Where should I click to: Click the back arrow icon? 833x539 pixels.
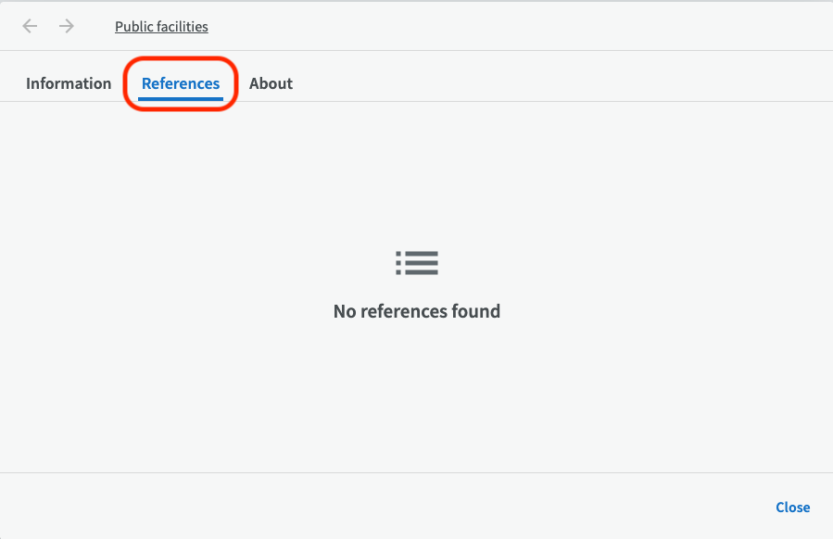30,26
